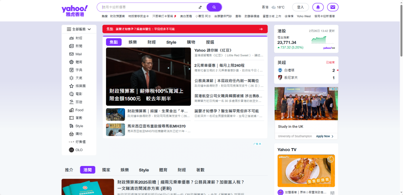Open the Yahoo TV video thumbnail
The image size is (403, 195).
(306, 171)
